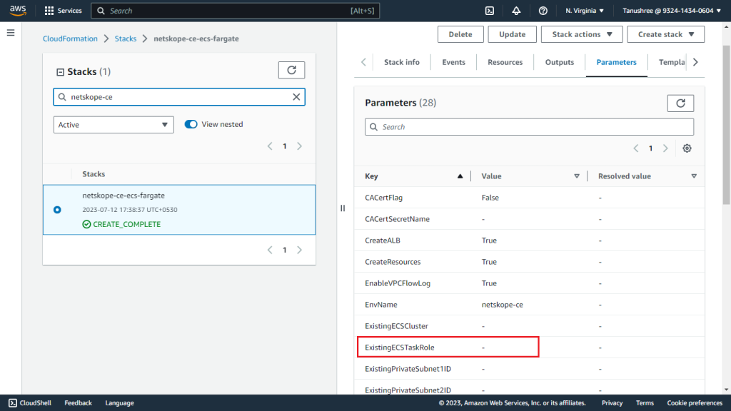Click the EnvName value netskope-ce

[502, 305]
